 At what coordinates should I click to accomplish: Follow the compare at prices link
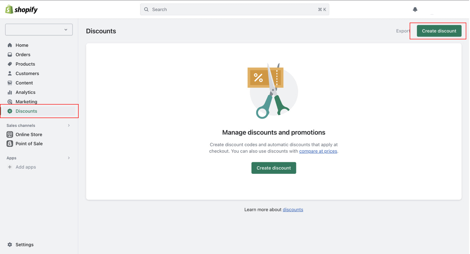pos(318,151)
